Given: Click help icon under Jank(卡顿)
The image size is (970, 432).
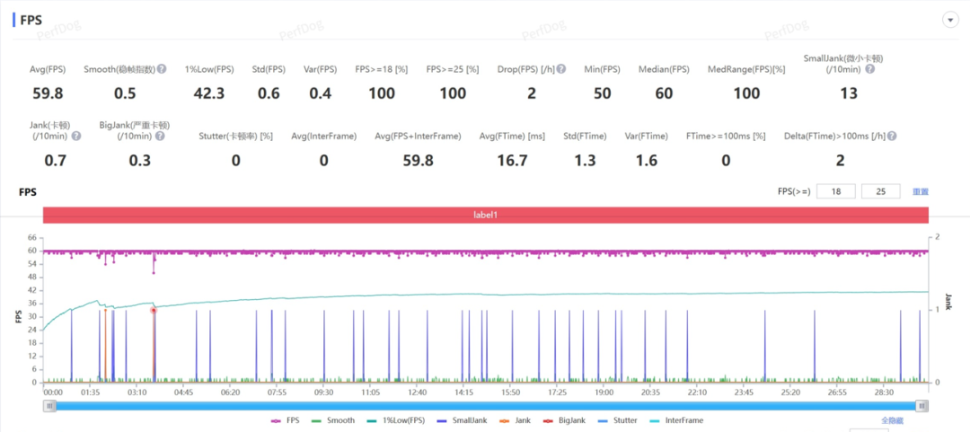Looking at the screenshot, I should 76,137.
